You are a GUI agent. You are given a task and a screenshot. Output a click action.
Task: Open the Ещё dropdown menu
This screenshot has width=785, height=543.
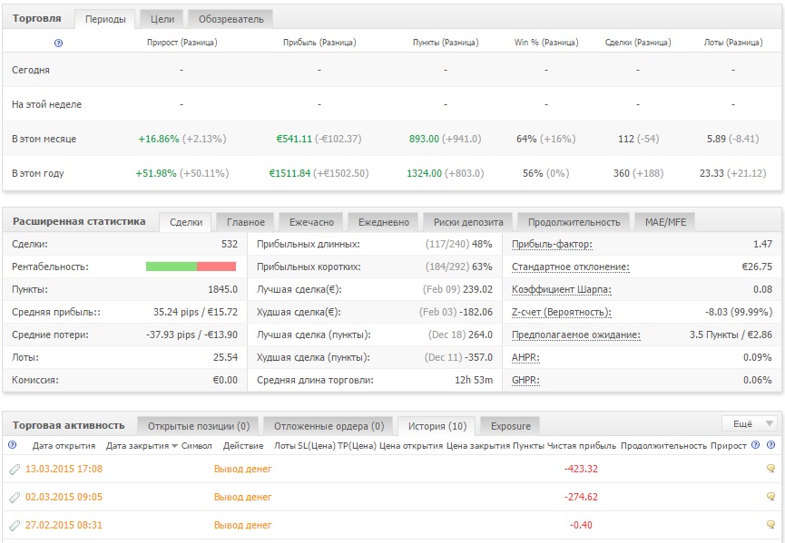[x=749, y=424]
